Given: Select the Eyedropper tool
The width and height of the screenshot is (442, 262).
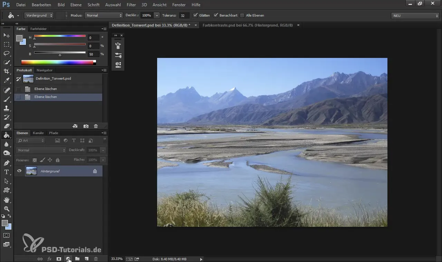Looking at the screenshot, I should [7, 81].
